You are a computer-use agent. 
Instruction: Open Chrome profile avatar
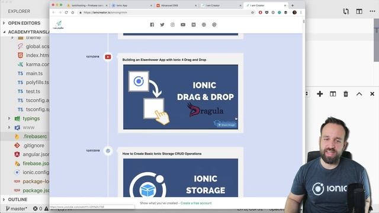click(x=294, y=12)
